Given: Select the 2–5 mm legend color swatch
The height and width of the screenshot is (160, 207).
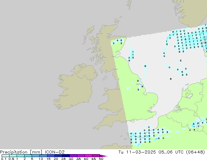Looking at the screenshot, I should click(28, 156).
